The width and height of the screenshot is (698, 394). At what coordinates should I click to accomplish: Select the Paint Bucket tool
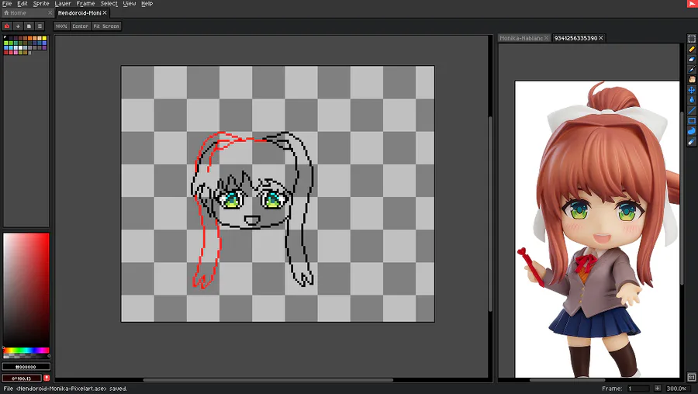pyautogui.click(x=691, y=100)
